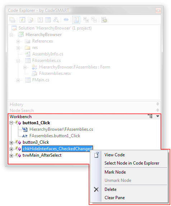This screenshot has width=171, height=206.
Task: Click the FMain.cs form icon
Action: tap(28, 80)
